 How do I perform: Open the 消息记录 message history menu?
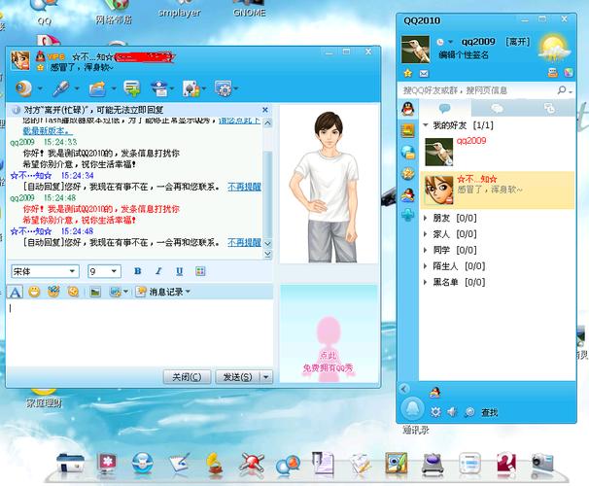163,291
